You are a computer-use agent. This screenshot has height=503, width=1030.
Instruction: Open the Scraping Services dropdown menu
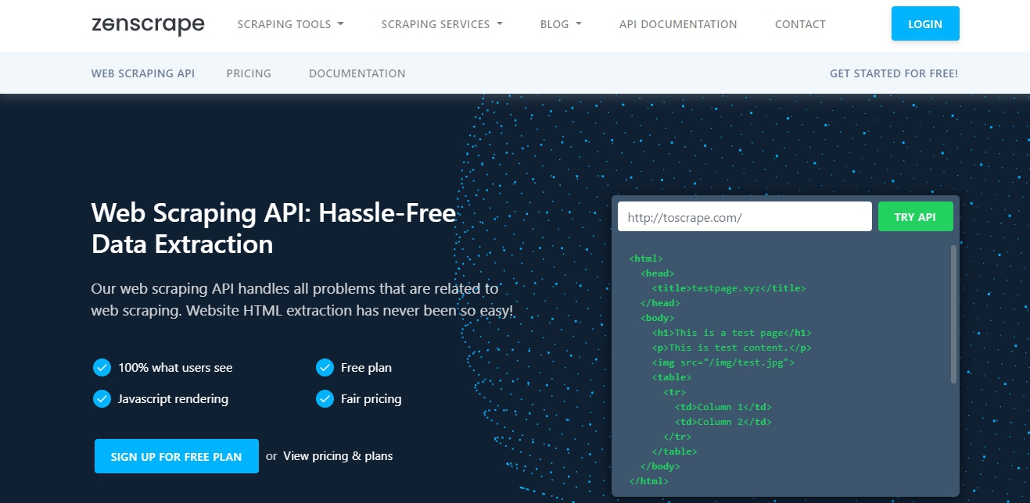point(441,24)
